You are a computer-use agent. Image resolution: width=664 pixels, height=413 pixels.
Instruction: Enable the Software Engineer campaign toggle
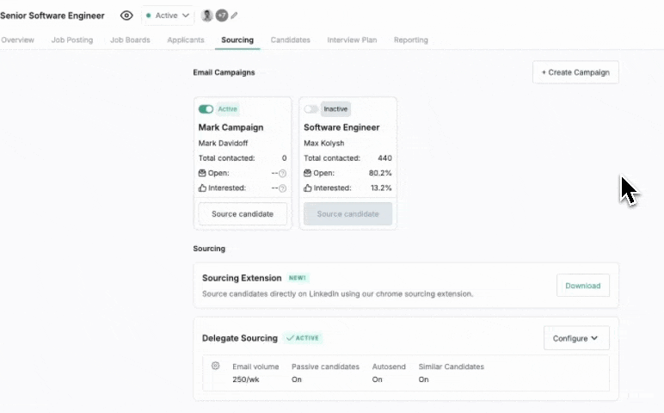[x=310, y=109]
